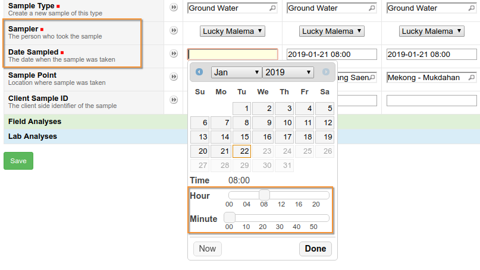Select day 22 in the calendar

click(x=241, y=151)
